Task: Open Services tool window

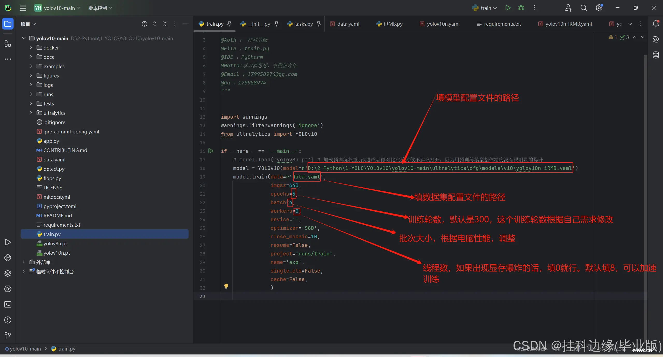Action: (8, 289)
